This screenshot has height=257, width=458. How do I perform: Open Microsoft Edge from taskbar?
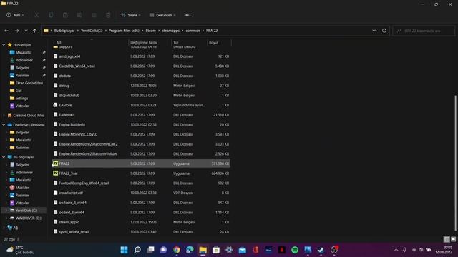pyautogui.click(x=190, y=250)
